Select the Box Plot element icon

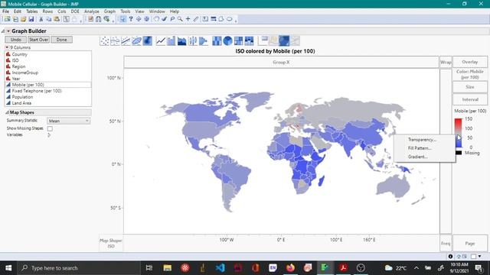192,40
